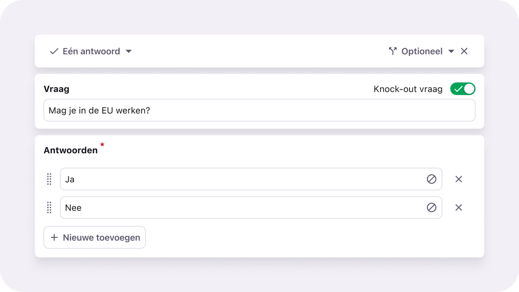This screenshot has width=519, height=292.
Task: Grab the drag handle beside the Ja answer
Action: 49,179
